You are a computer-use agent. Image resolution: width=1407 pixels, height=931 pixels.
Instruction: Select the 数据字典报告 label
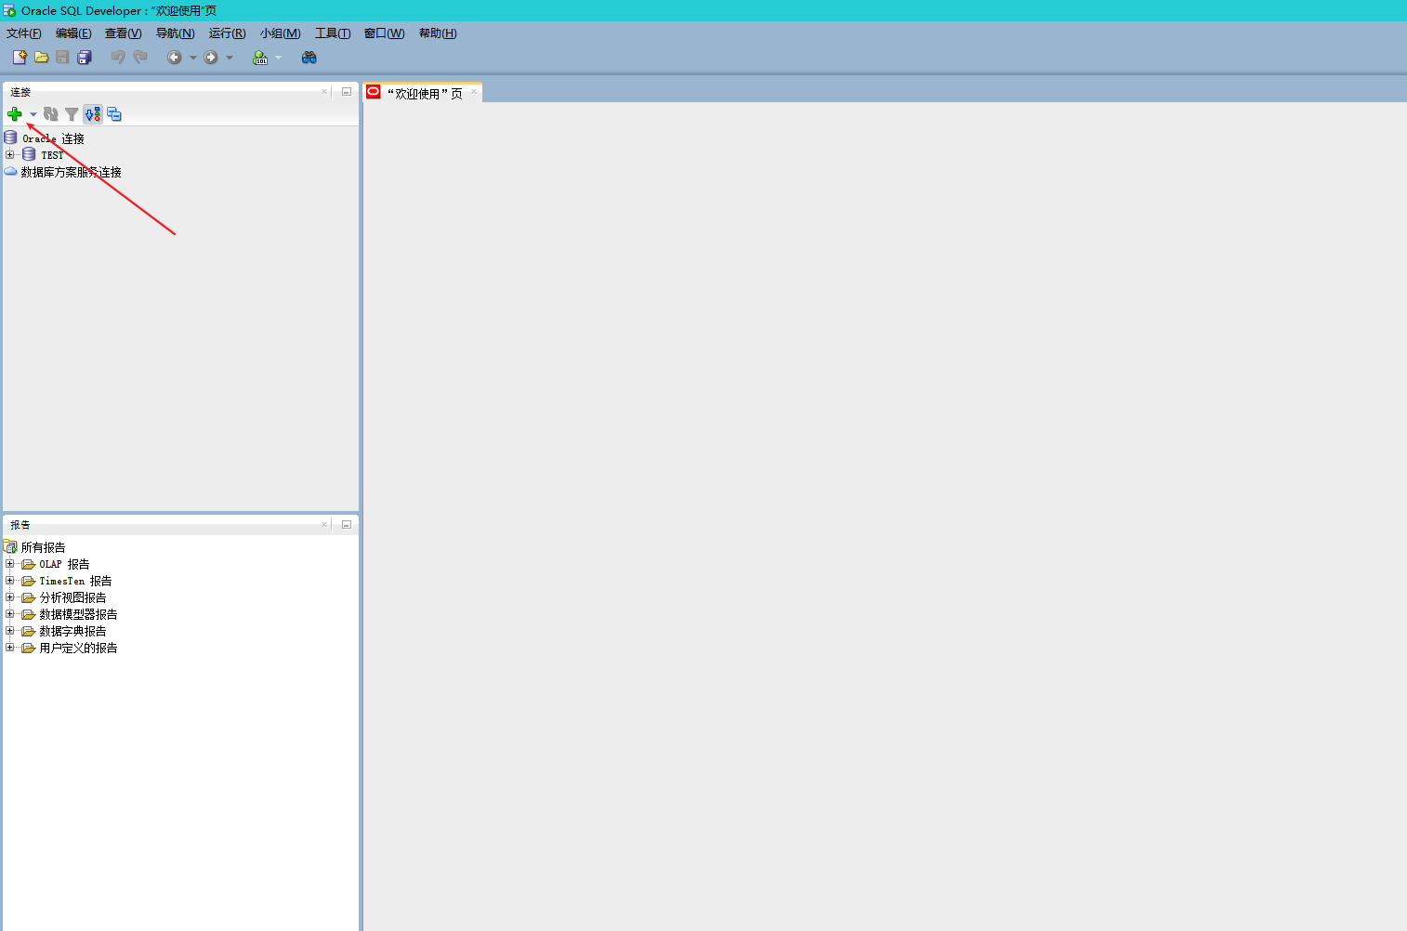pos(72,631)
